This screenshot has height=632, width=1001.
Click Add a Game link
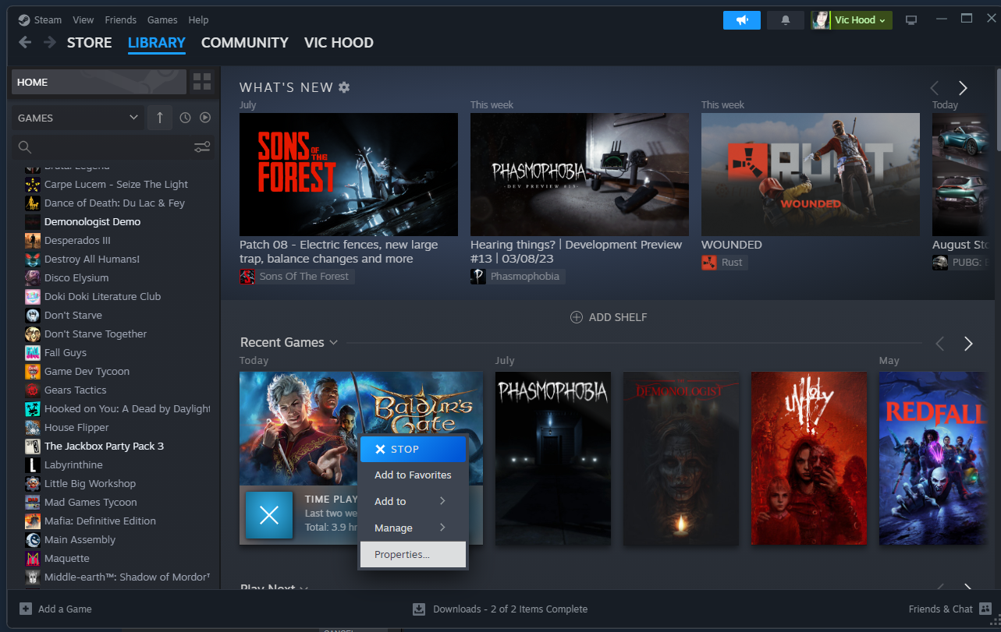coord(65,609)
